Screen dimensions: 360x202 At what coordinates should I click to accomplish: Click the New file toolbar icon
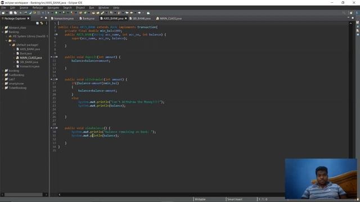[x=3, y=13]
